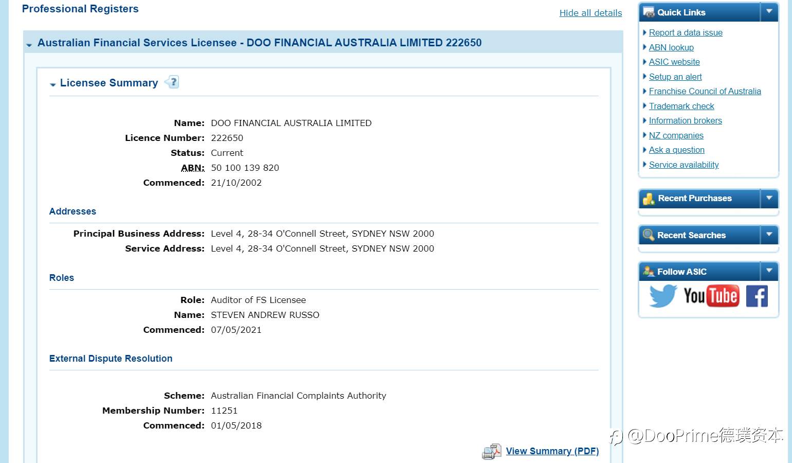Viewport: 792px width, 463px height.
Task: Click the Service Address value
Action: coord(322,248)
